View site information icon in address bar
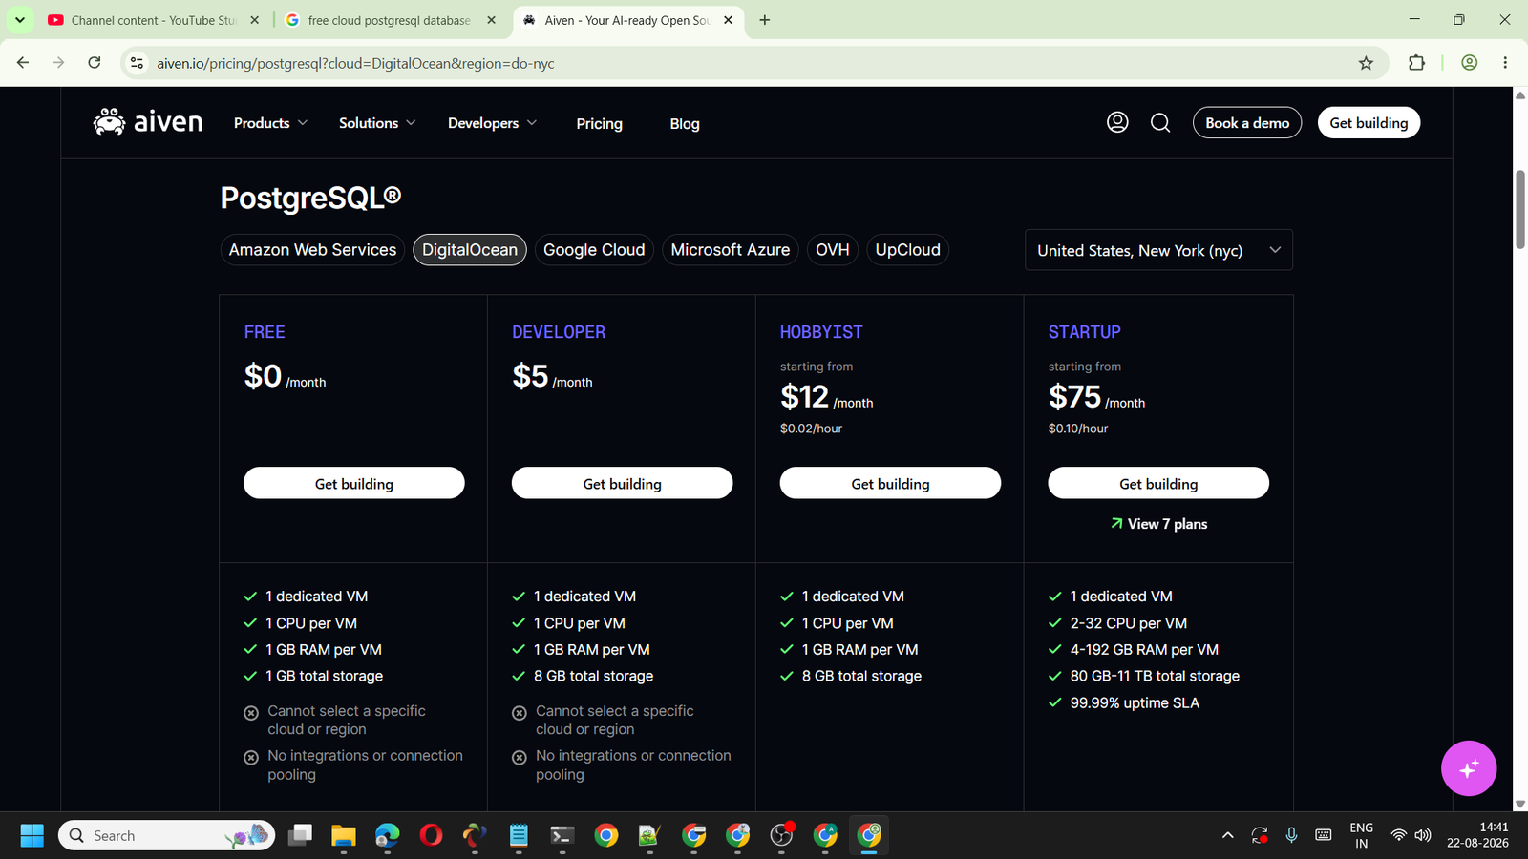Viewport: 1528px width, 859px height. 137,63
